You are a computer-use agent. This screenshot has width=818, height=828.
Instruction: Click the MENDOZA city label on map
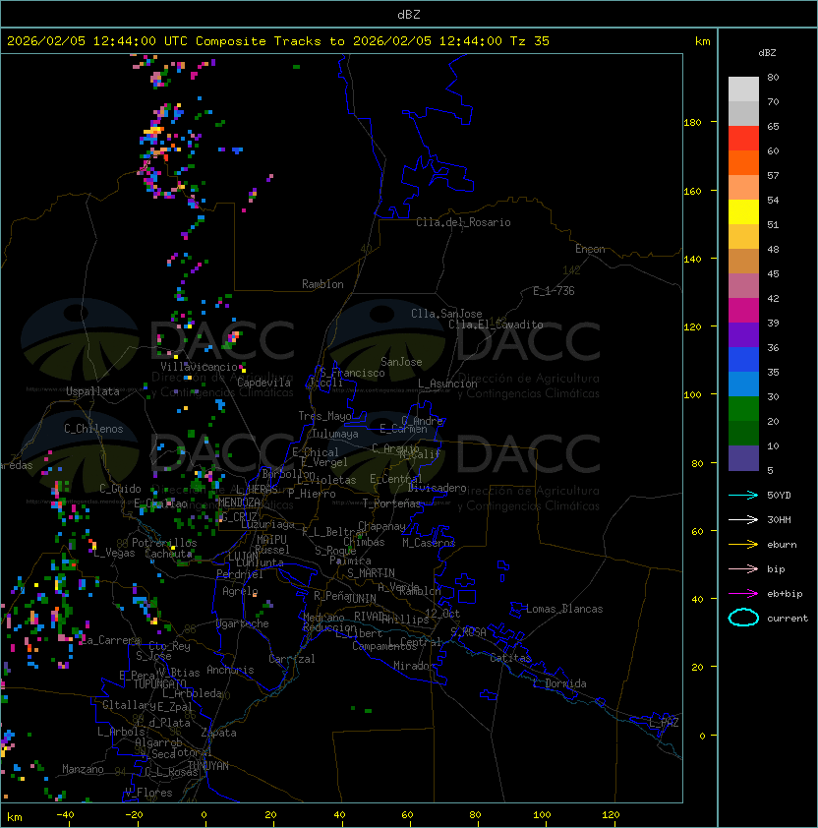[239, 503]
